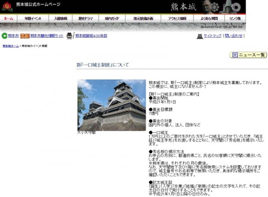Open the 城内ガイド menu tab
Viewport: 268px width, 197px height.
(x=112, y=19)
